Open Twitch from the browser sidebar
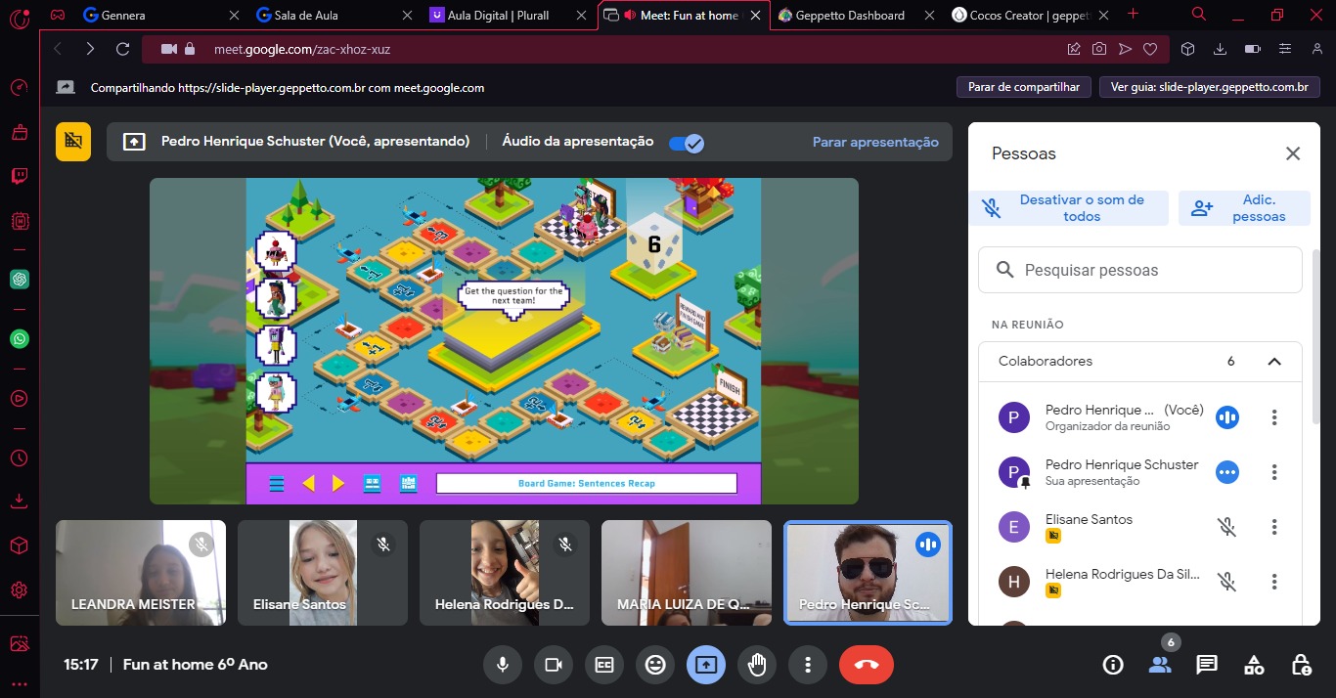Screen dimensions: 1336x698 19,177
